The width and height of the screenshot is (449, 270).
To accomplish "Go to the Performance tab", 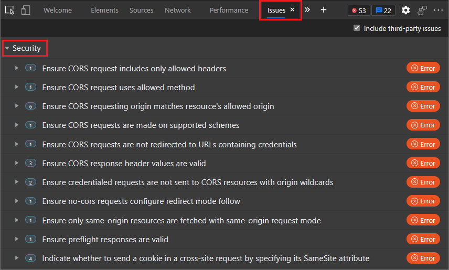I will pos(229,10).
